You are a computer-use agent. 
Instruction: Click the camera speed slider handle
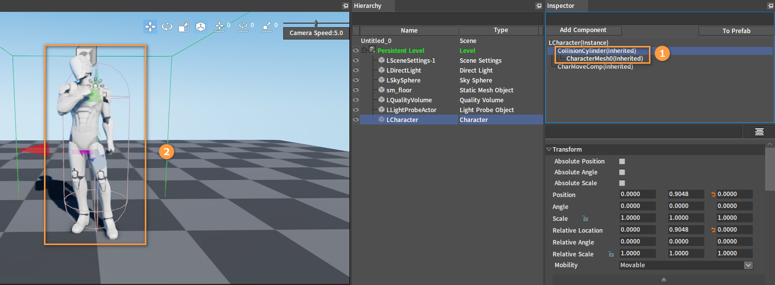pyautogui.click(x=316, y=23)
